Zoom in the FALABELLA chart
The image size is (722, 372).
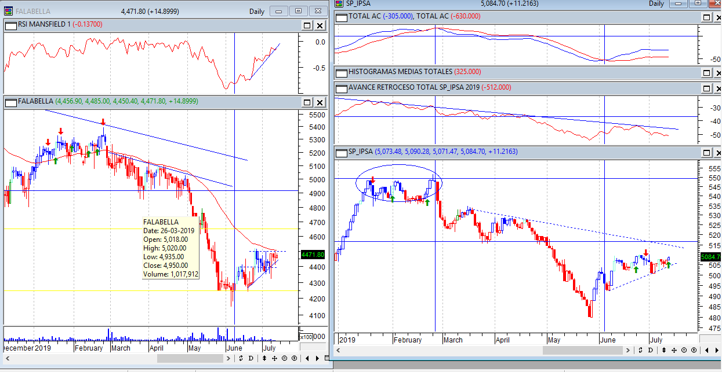pyautogui.click(x=294, y=358)
